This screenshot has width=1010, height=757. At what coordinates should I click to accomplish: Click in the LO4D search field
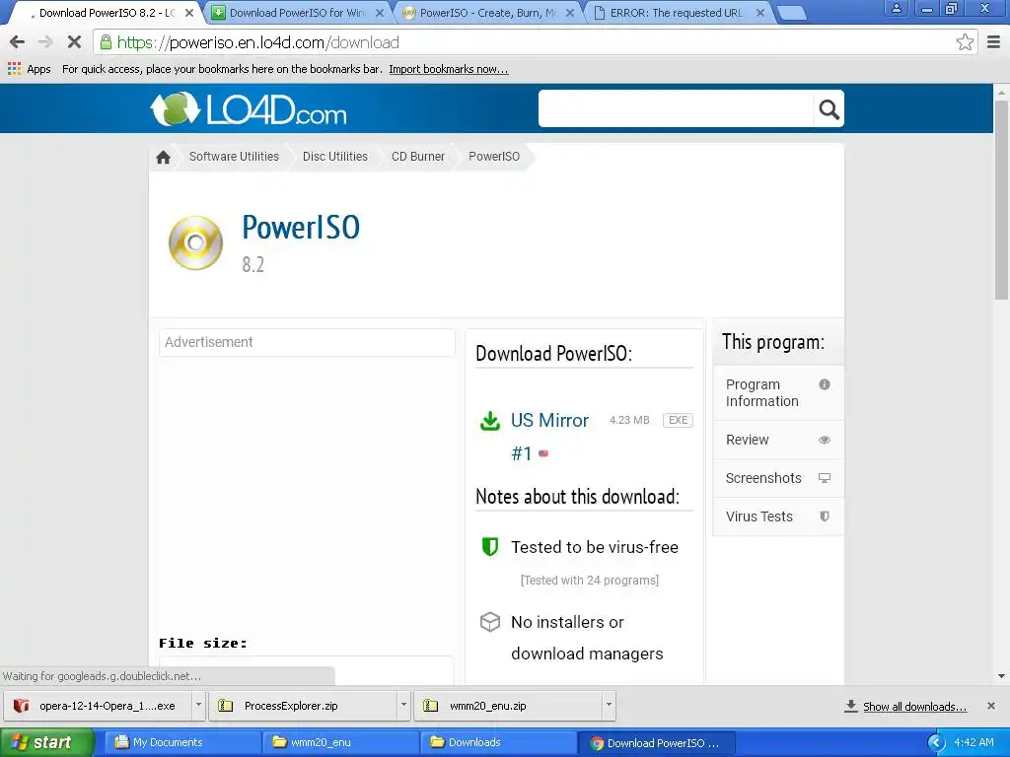[677, 108]
